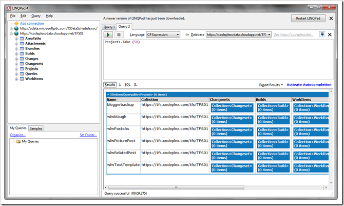Click the results vertical scrollbar down arrow
Image resolution: width=344 pixels, height=206 pixels.
click(331, 183)
